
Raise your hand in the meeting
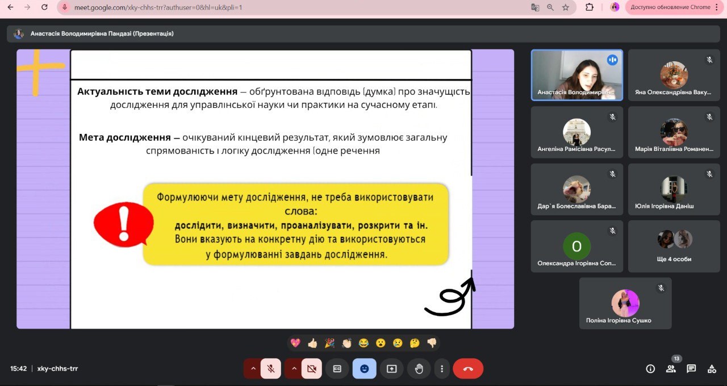pos(419,369)
